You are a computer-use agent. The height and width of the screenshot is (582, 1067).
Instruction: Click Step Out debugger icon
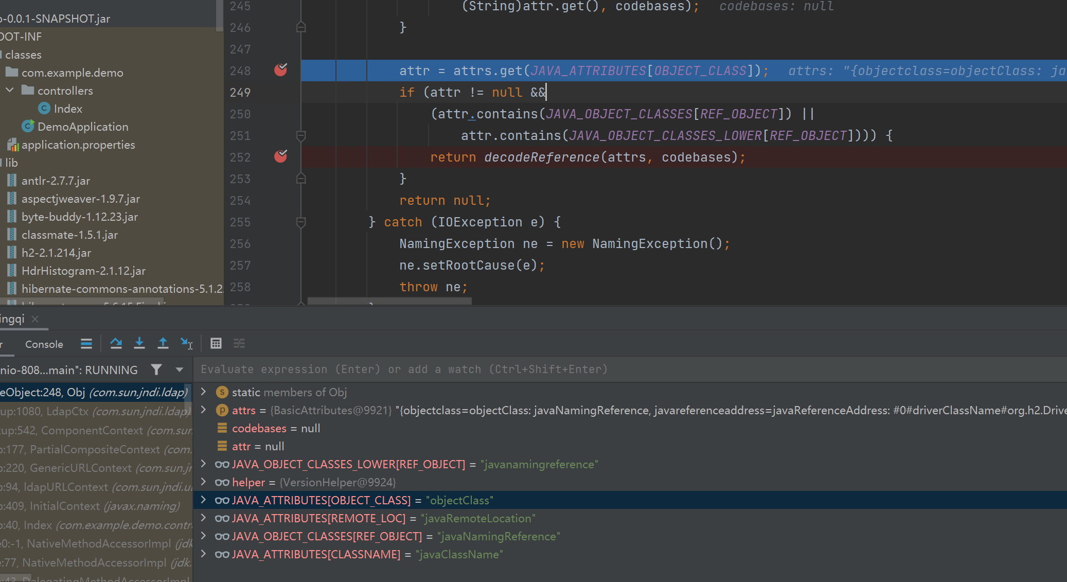coord(163,343)
